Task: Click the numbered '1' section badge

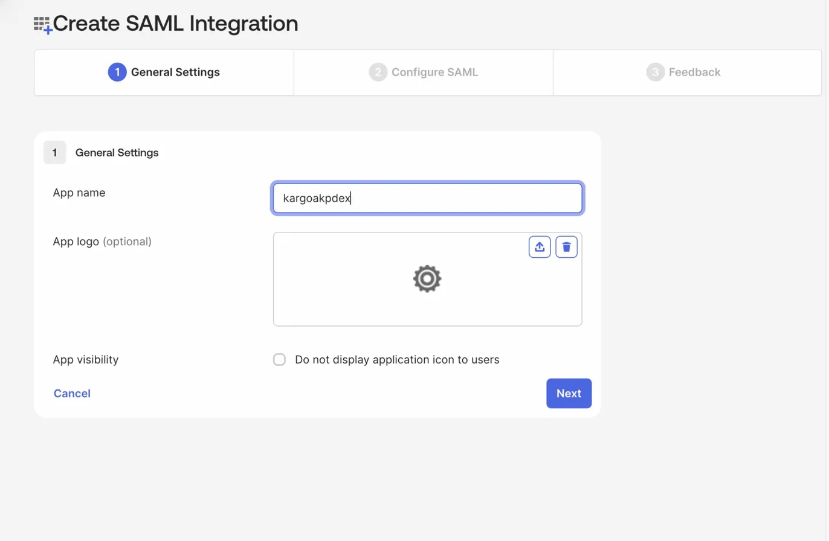Action: click(x=55, y=153)
